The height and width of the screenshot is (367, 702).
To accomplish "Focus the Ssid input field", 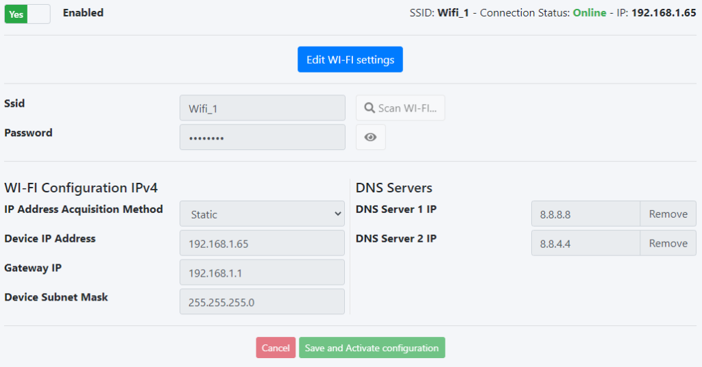I will point(262,108).
